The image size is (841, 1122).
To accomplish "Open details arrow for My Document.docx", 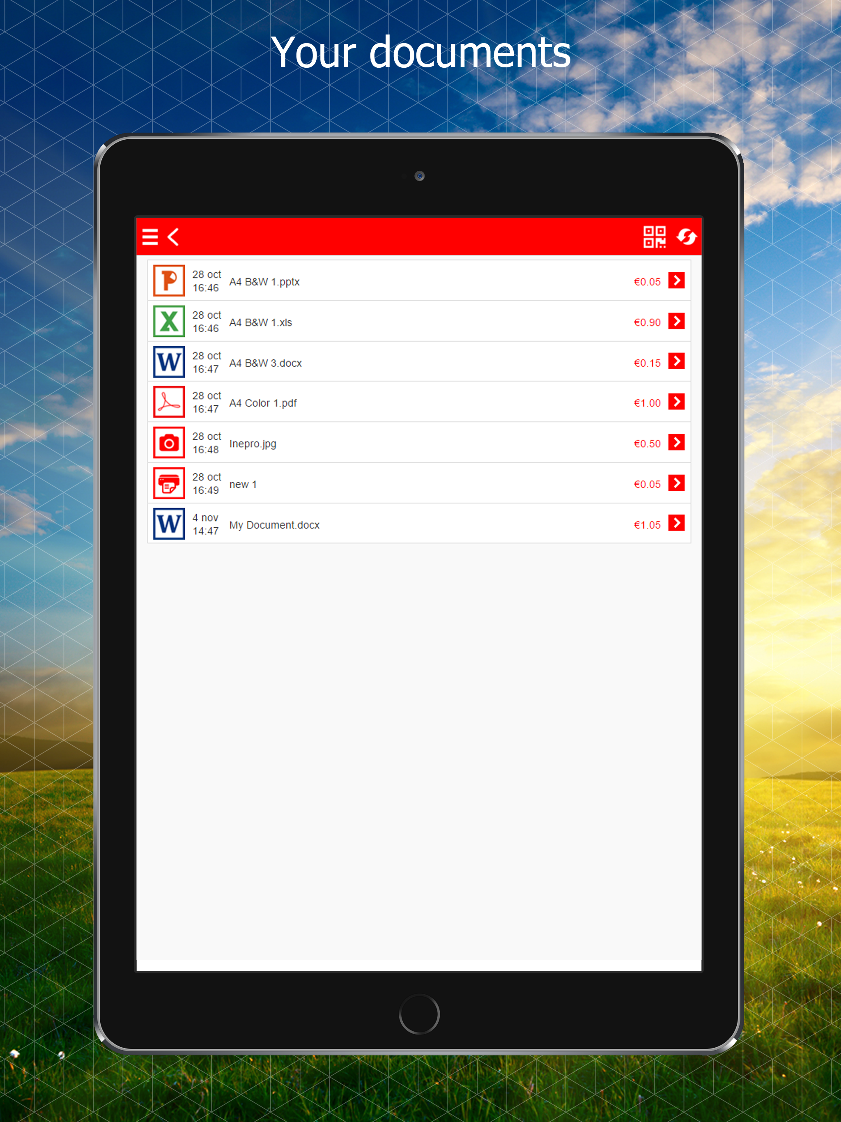I will (677, 523).
